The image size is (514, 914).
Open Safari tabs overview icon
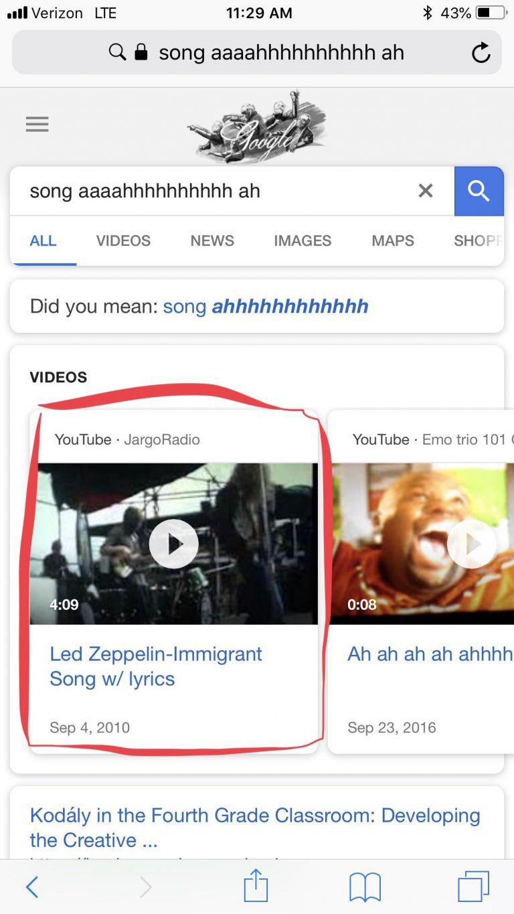[x=474, y=887]
